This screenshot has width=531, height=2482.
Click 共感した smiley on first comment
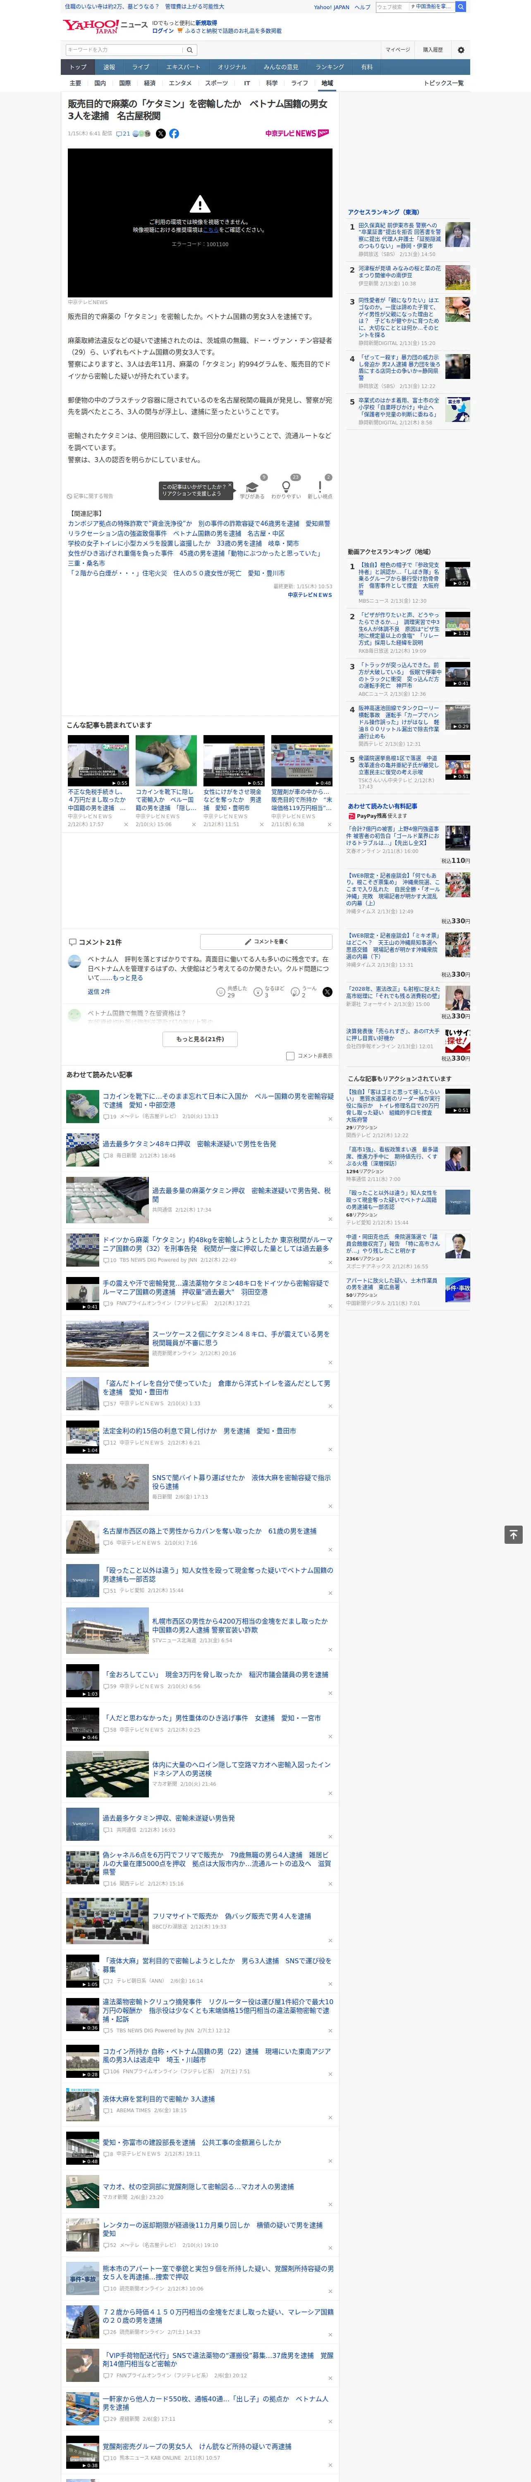point(221,992)
